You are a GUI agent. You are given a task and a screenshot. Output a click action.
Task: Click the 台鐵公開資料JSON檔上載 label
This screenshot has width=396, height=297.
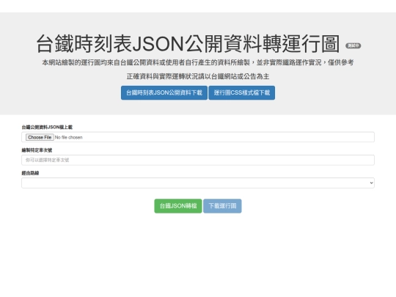(x=47, y=127)
